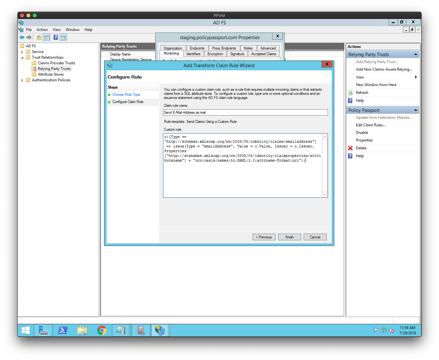Switch to the Organization tab in Properties
The image size is (439, 360).
point(173,48)
